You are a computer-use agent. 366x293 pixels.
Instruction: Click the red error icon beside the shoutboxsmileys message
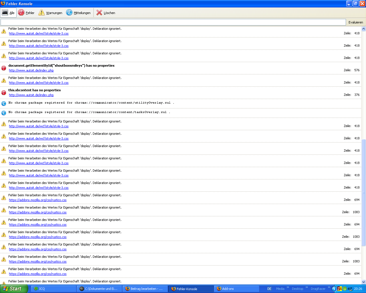[4, 68]
